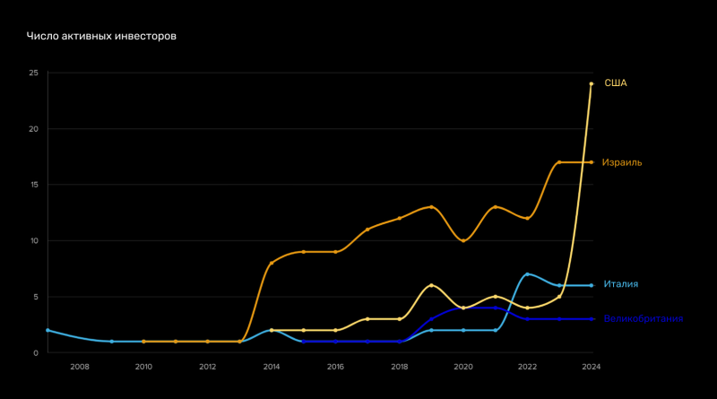Click the 2008 x-axis year label
717x399 pixels.
[x=80, y=367]
